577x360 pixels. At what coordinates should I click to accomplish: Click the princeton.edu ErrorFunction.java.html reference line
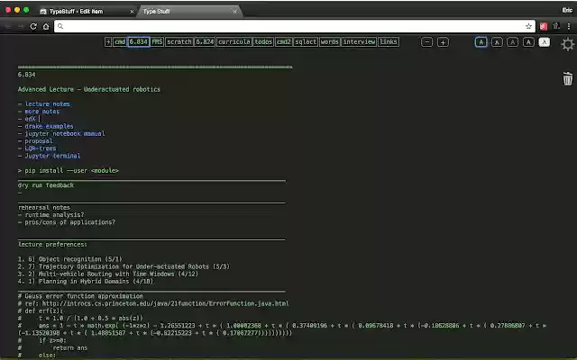(x=153, y=303)
